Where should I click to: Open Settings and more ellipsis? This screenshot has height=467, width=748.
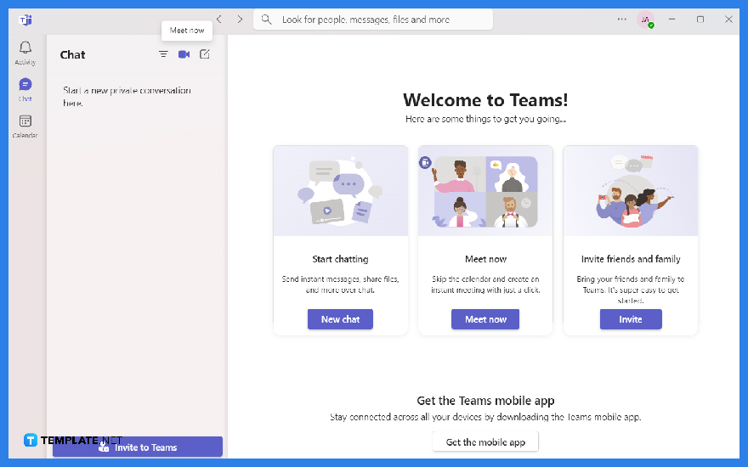pos(622,20)
